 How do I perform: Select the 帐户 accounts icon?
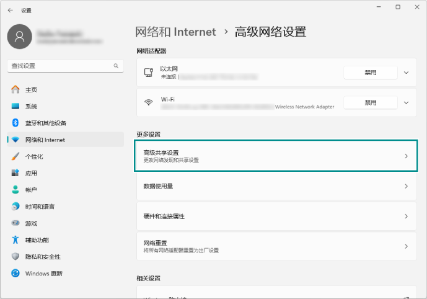pyautogui.click(x=15, y=190)
